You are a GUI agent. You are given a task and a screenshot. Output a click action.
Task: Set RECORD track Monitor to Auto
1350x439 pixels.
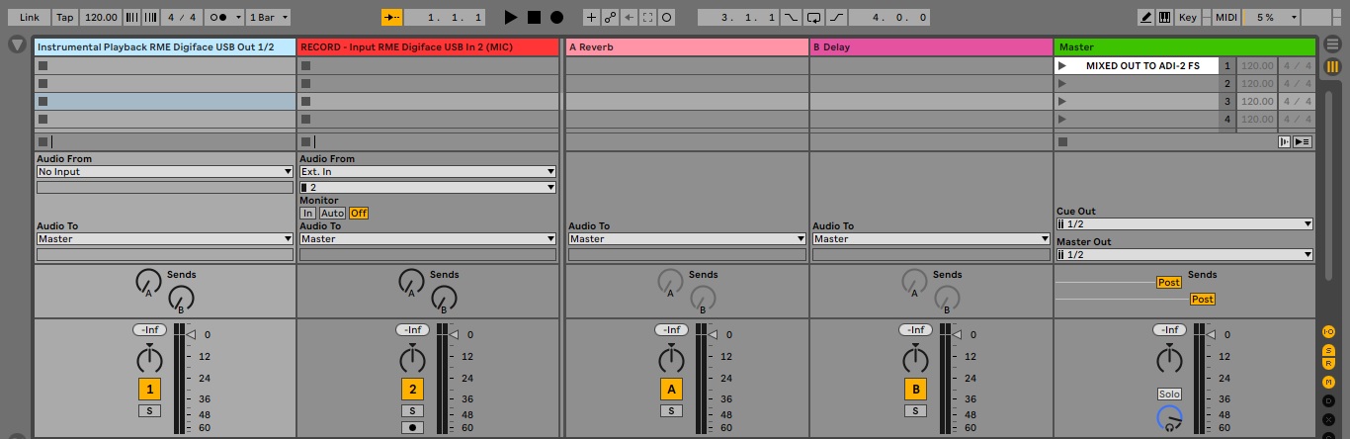(x=333, y=214)
